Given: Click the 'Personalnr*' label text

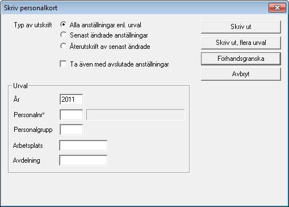Looking at the screenshot, I should coord(29,115).
